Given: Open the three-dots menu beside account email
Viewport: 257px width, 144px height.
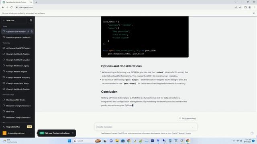Looking at the screenshot, I should coord(31,133).
